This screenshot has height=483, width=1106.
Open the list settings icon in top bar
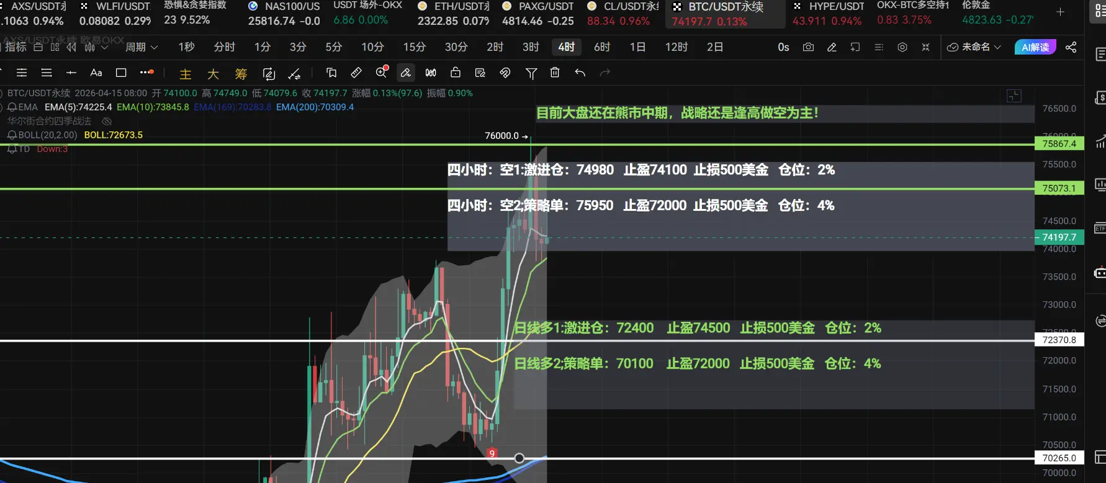(879, 47)
